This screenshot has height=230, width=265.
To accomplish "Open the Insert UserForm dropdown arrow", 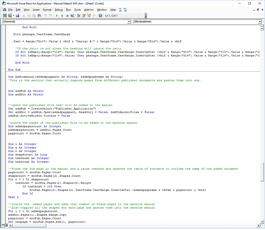I will [13, 16].
